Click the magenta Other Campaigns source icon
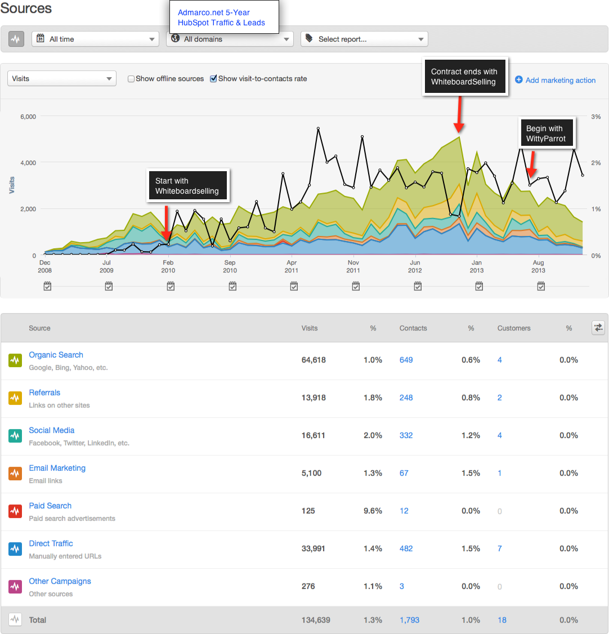This screenshot has height=634, width=609. [15, 586]
